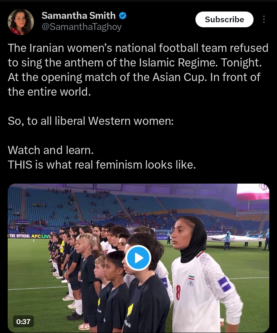Click the tweet's first line about Iranian team
Image resolution: width=277 pixels, height=333 pixels.
(x=138, y=48)
